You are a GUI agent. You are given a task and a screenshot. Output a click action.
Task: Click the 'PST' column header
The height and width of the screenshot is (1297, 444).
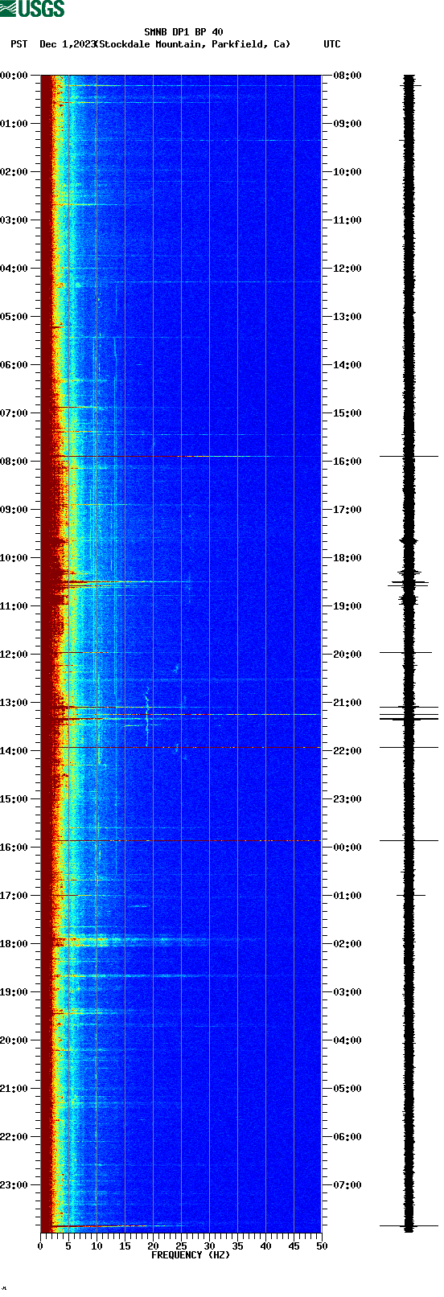click(x=19, y=44)
